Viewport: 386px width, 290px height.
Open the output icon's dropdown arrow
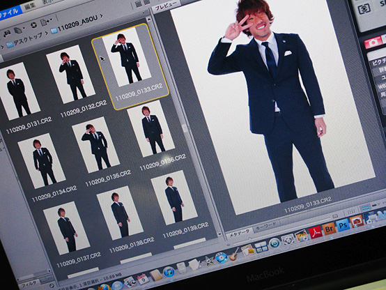[51, 20]
